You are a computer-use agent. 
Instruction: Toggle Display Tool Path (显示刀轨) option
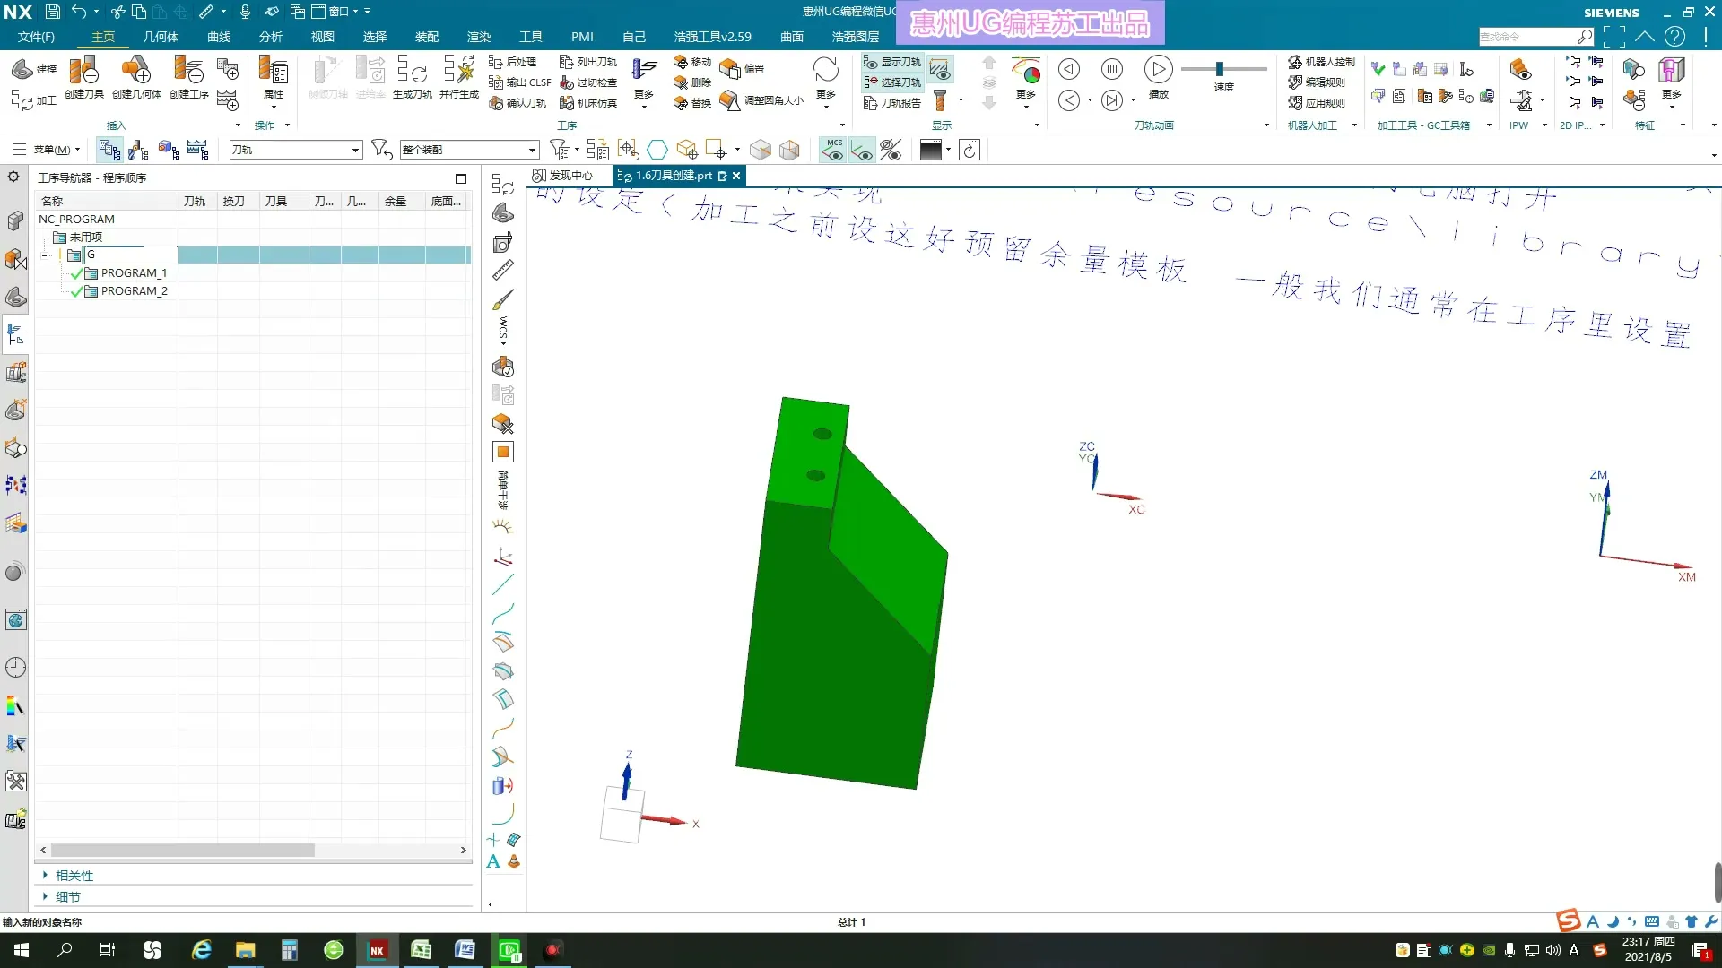pyautogui.click(x=892, y=62)
